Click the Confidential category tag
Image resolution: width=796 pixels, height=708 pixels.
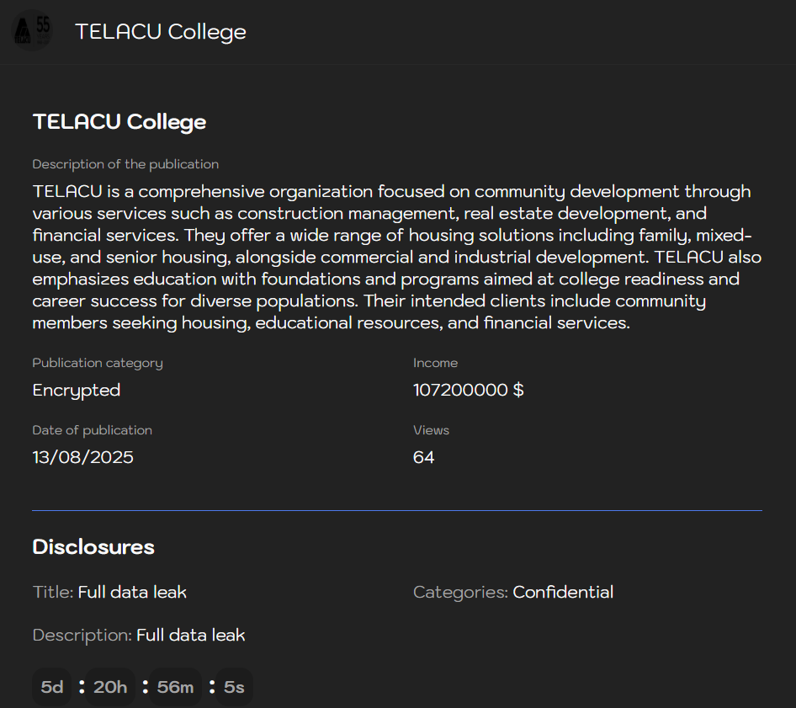(562, 592)
